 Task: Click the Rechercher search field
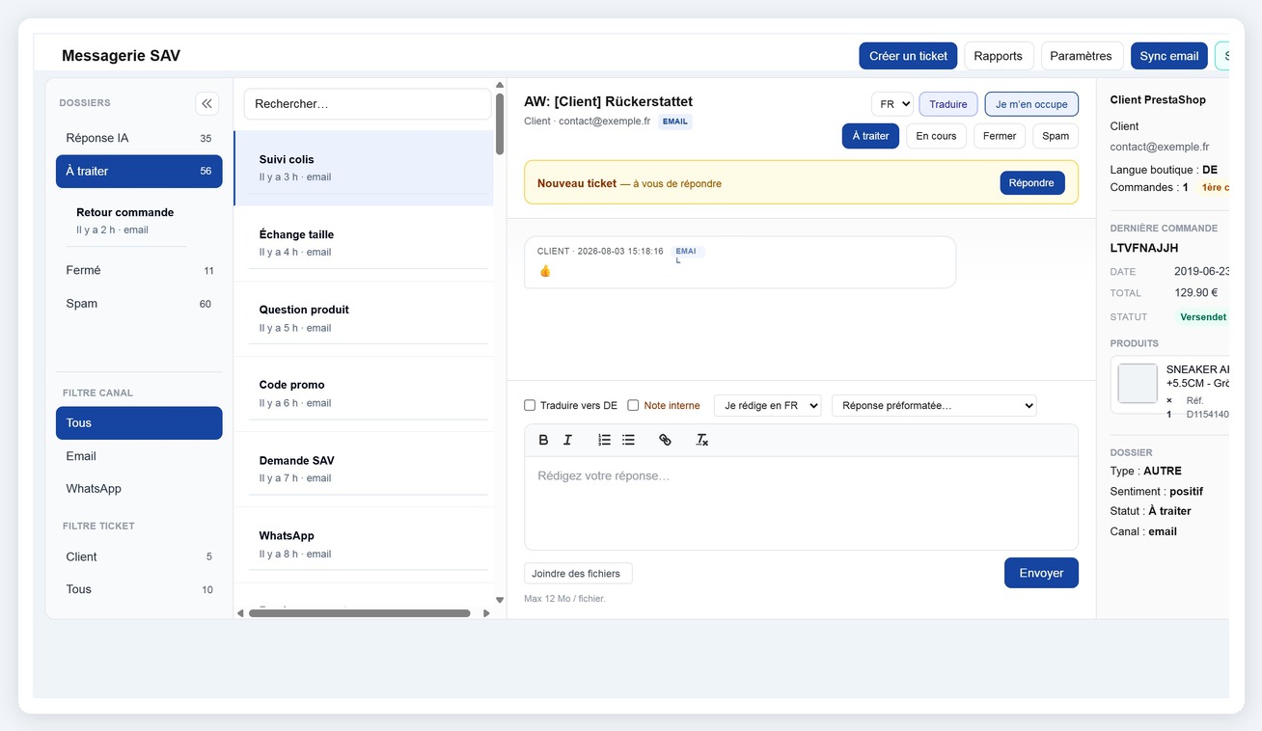368,104
